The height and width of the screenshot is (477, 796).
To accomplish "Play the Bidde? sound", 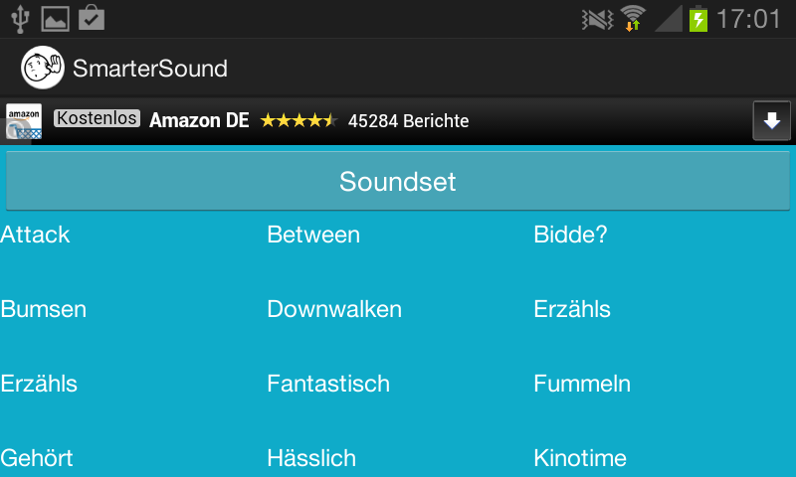I will [570, 235].
